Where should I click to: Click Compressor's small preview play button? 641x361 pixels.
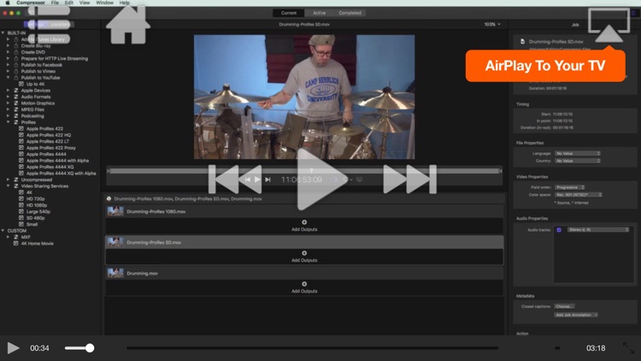257,180
